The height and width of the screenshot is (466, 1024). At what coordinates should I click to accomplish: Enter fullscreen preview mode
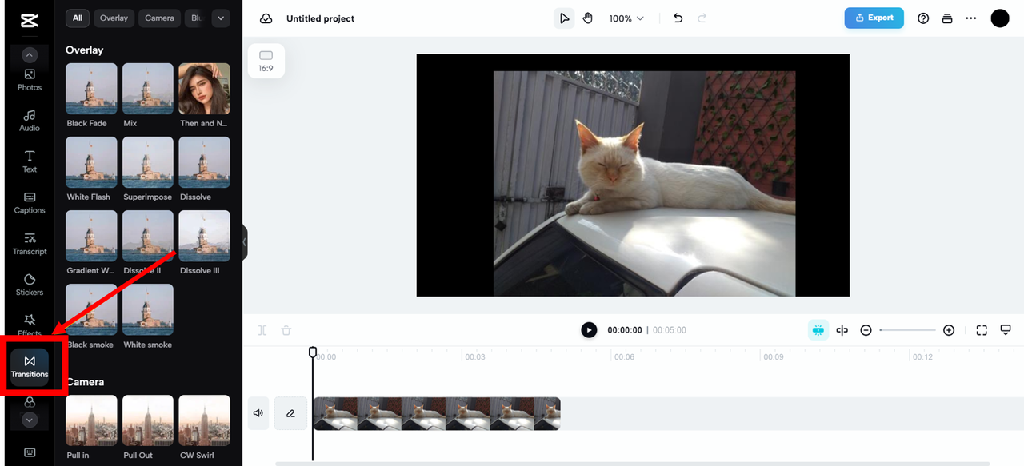982,330
